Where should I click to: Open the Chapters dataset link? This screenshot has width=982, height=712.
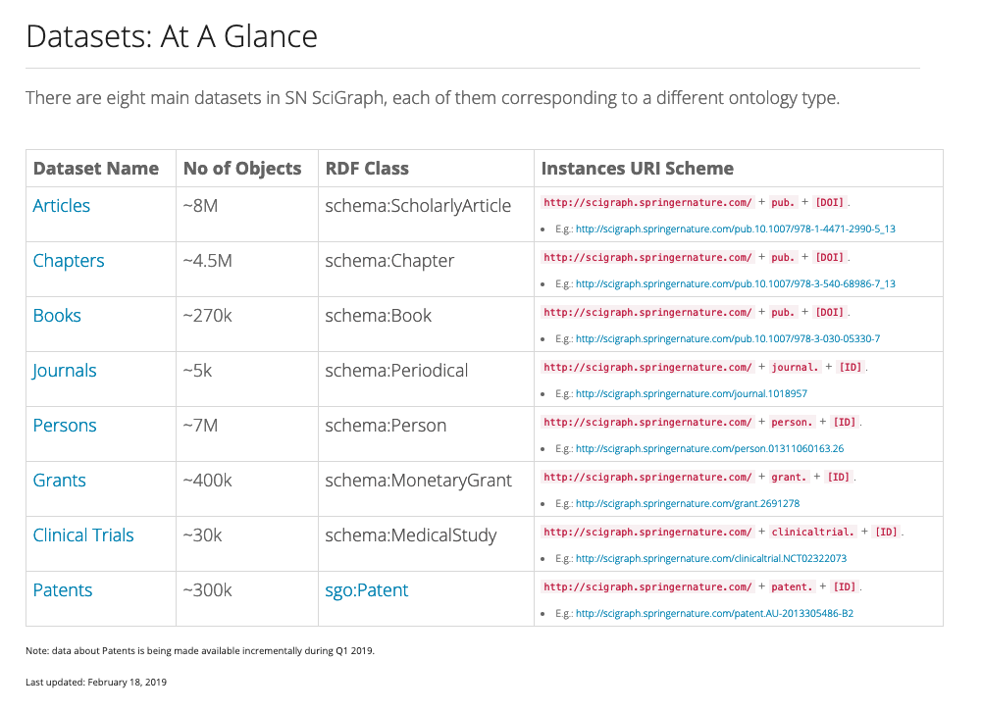pyautogui.click(x=68, y=261)
